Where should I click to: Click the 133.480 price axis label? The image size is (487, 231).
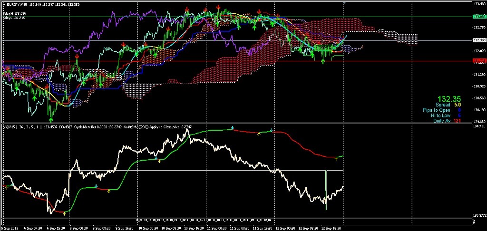click(480, 4)
